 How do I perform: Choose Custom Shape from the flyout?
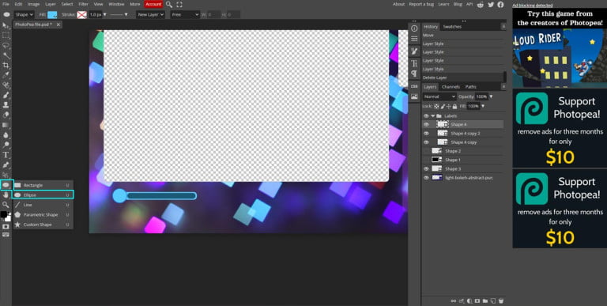(43, 225)
